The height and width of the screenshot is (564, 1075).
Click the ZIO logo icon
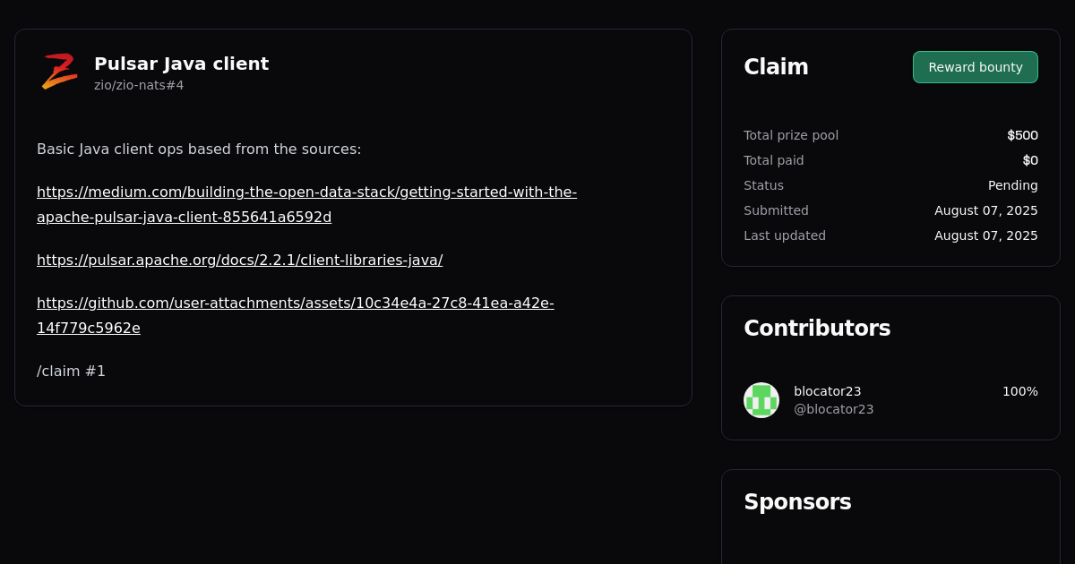click(x=58, y=71)
